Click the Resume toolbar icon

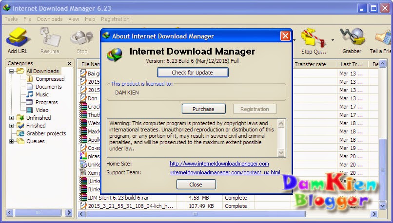[x=50, y=37]
